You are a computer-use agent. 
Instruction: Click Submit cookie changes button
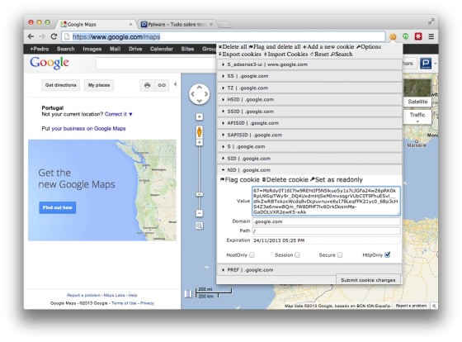[368, 280]
